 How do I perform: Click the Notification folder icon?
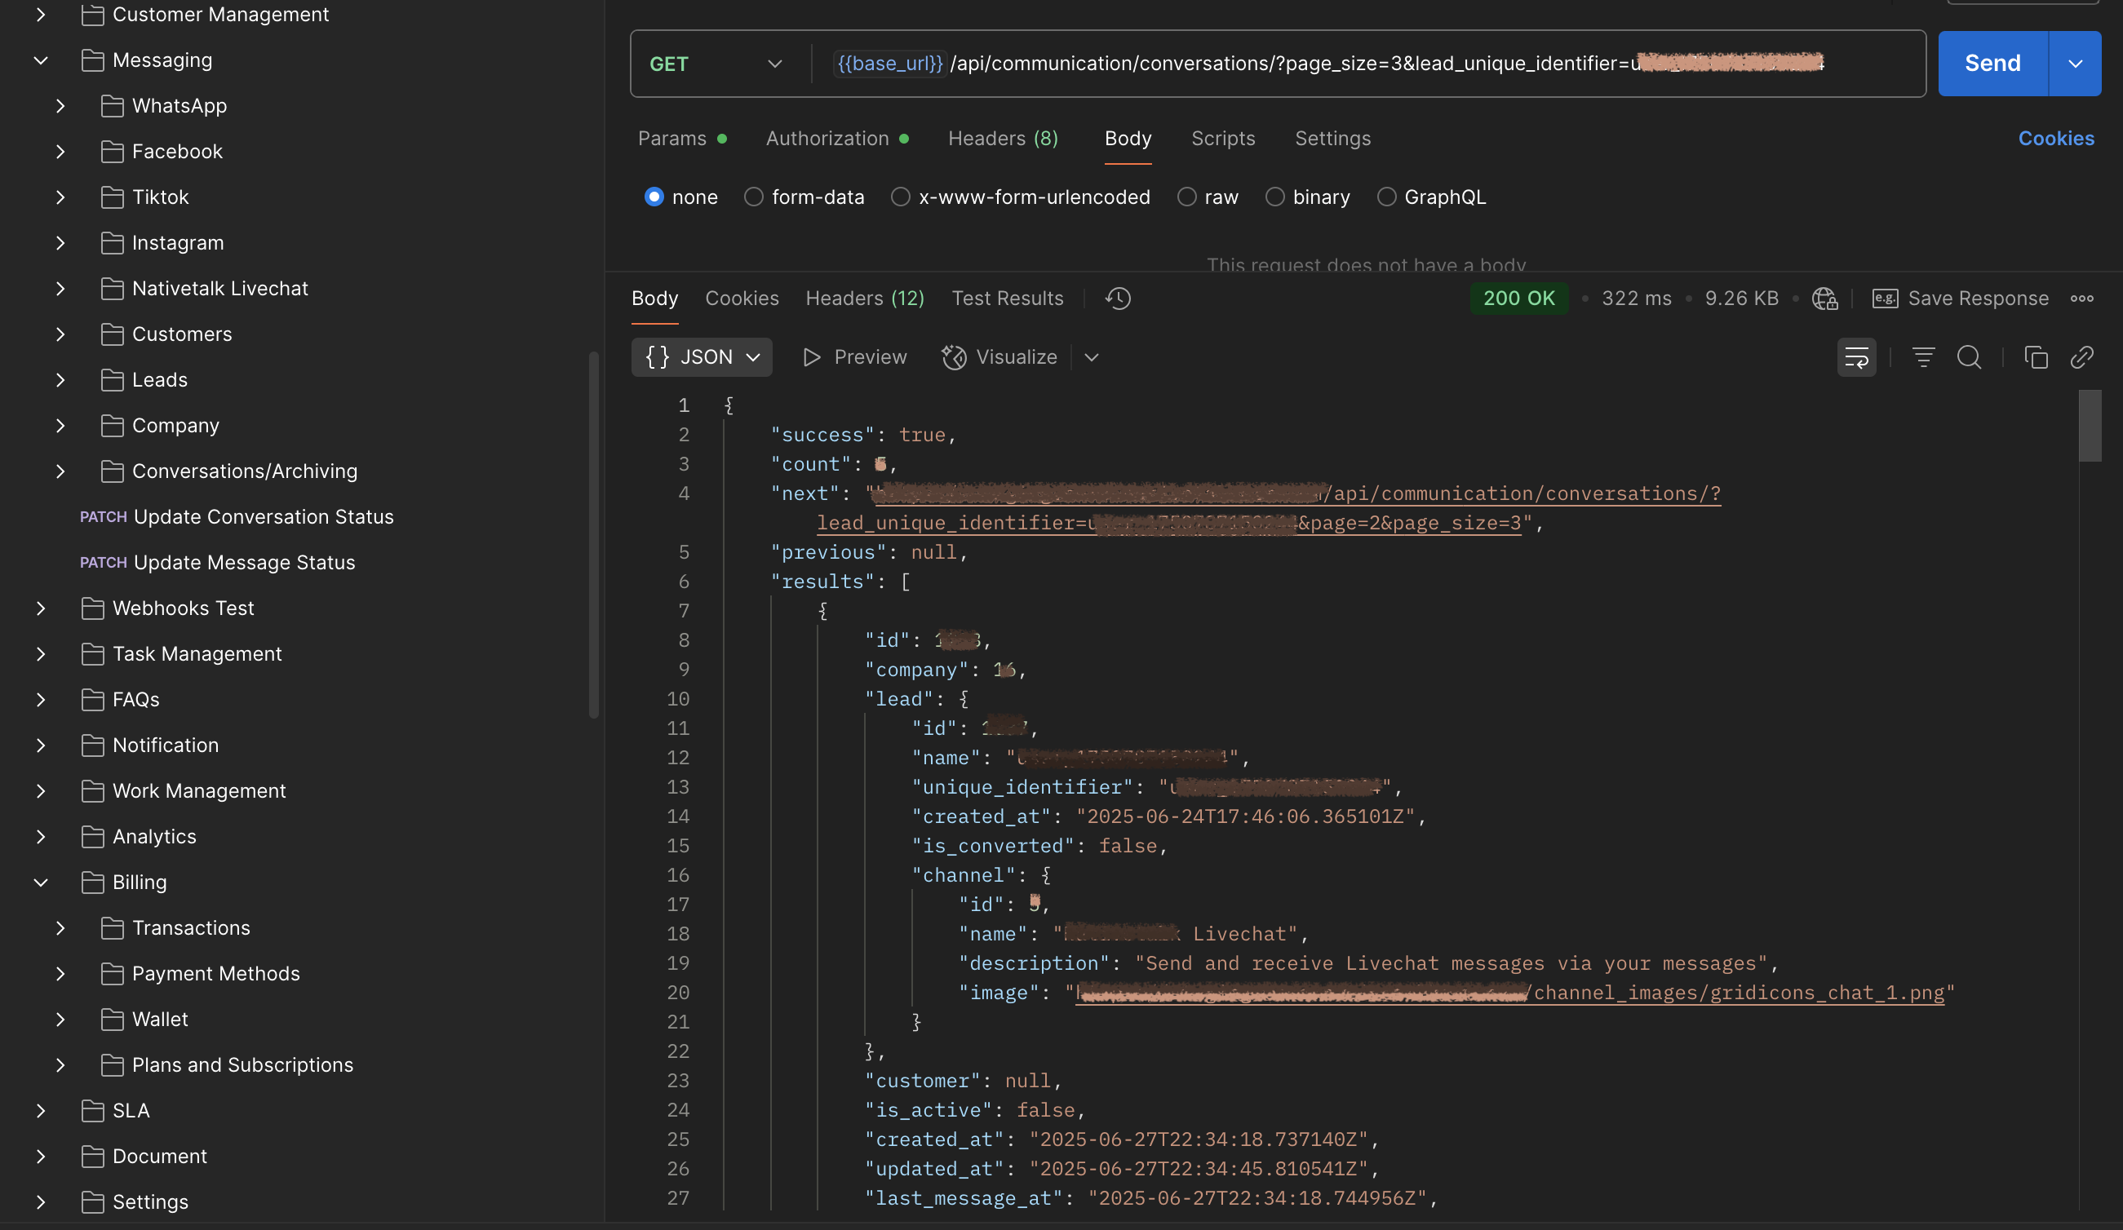tap(93, 746)
